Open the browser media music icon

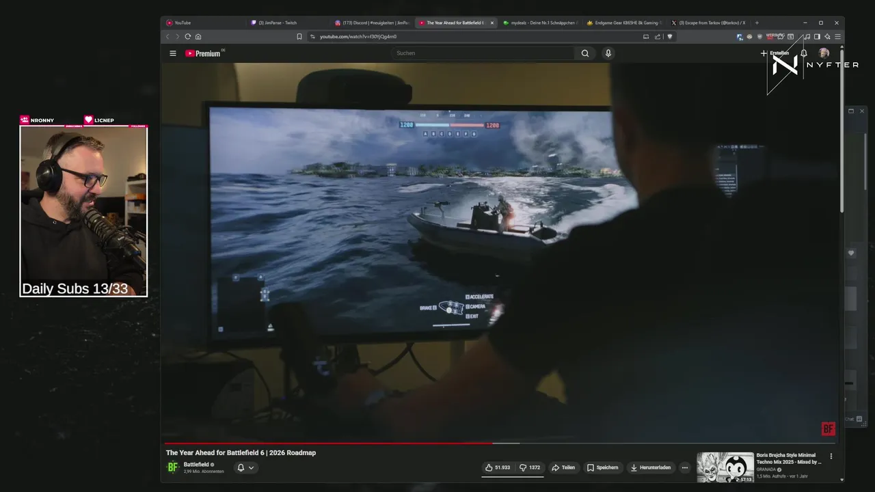(807, 37)
